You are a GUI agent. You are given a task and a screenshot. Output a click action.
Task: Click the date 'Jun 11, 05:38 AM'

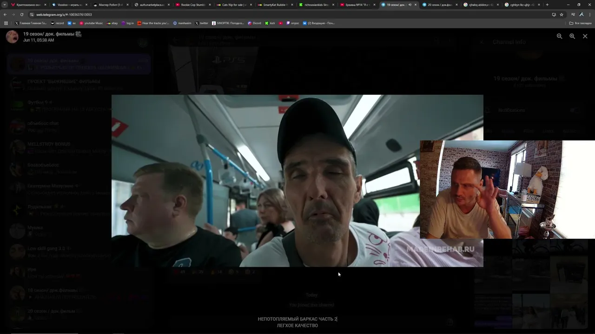(39, 40)
